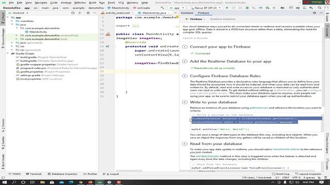Click the Expand All icon in Project panel
This screenshot has height=185, width=330.
tap(80, 13)
